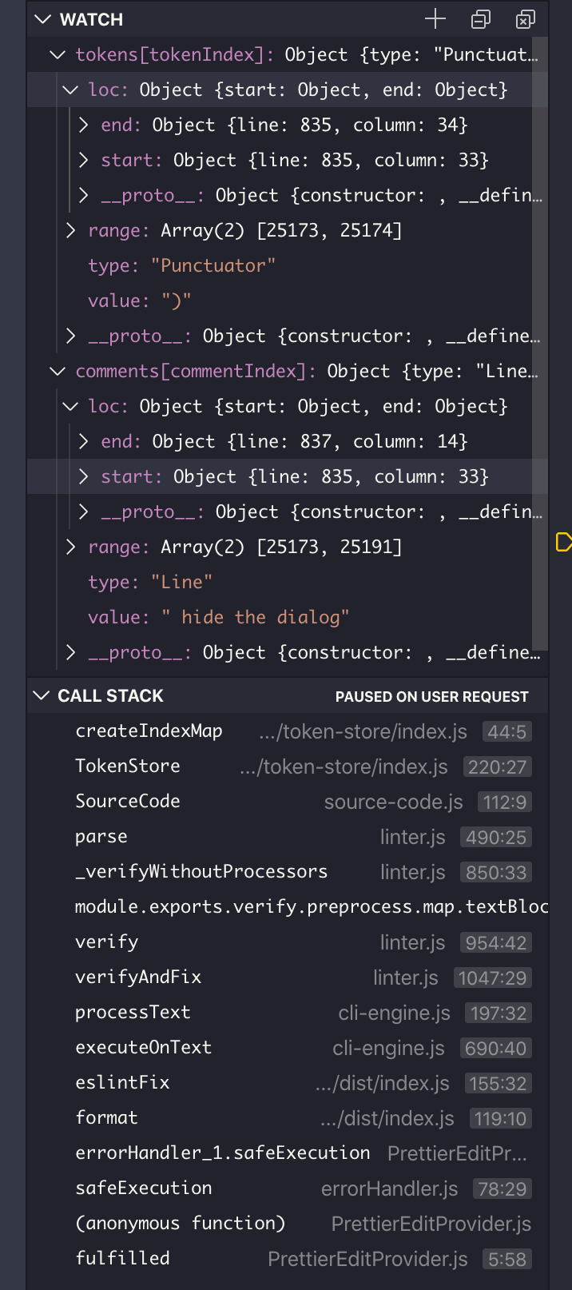Collapse the tokens[tokenIndex] object
Screen dimensions: 572x1290
[x=57, y=54]
